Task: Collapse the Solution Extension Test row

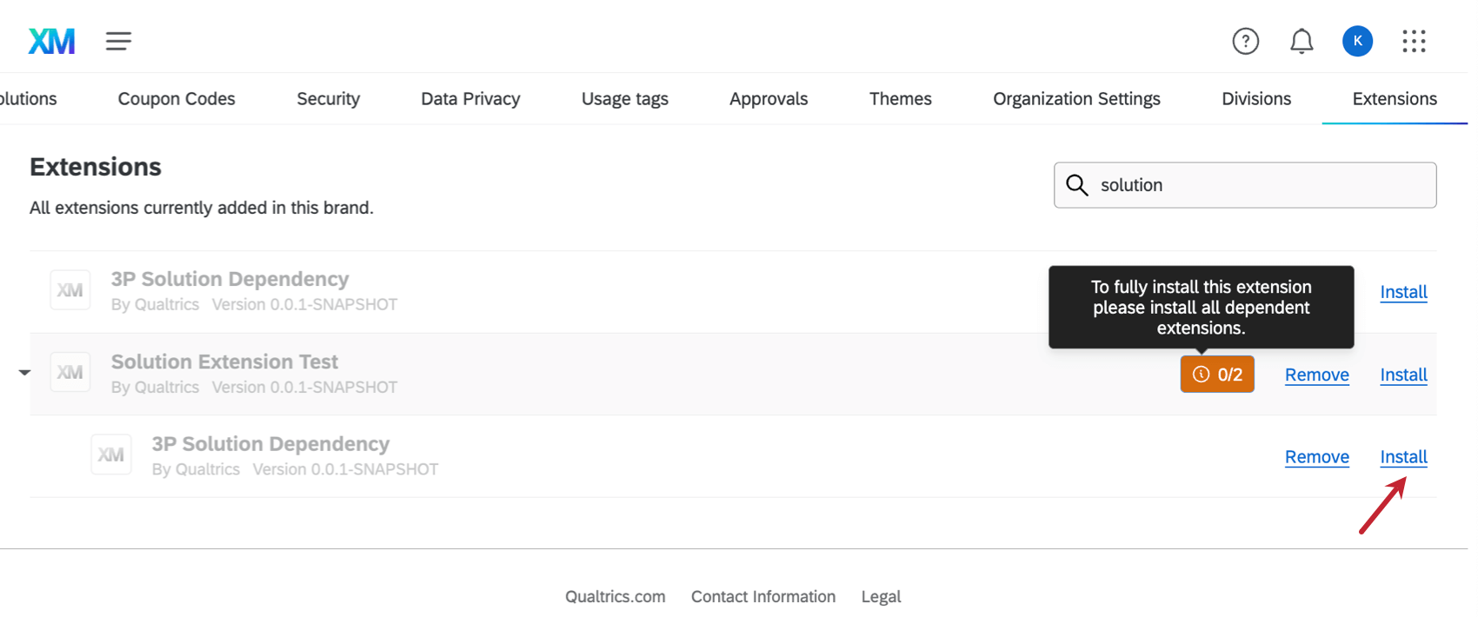Action: click(x=24, y=373)
